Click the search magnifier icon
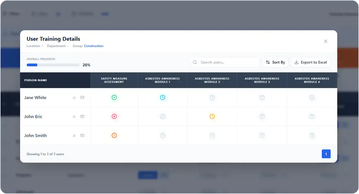Viewport: 359px width, 194px height. pos(195,62)
